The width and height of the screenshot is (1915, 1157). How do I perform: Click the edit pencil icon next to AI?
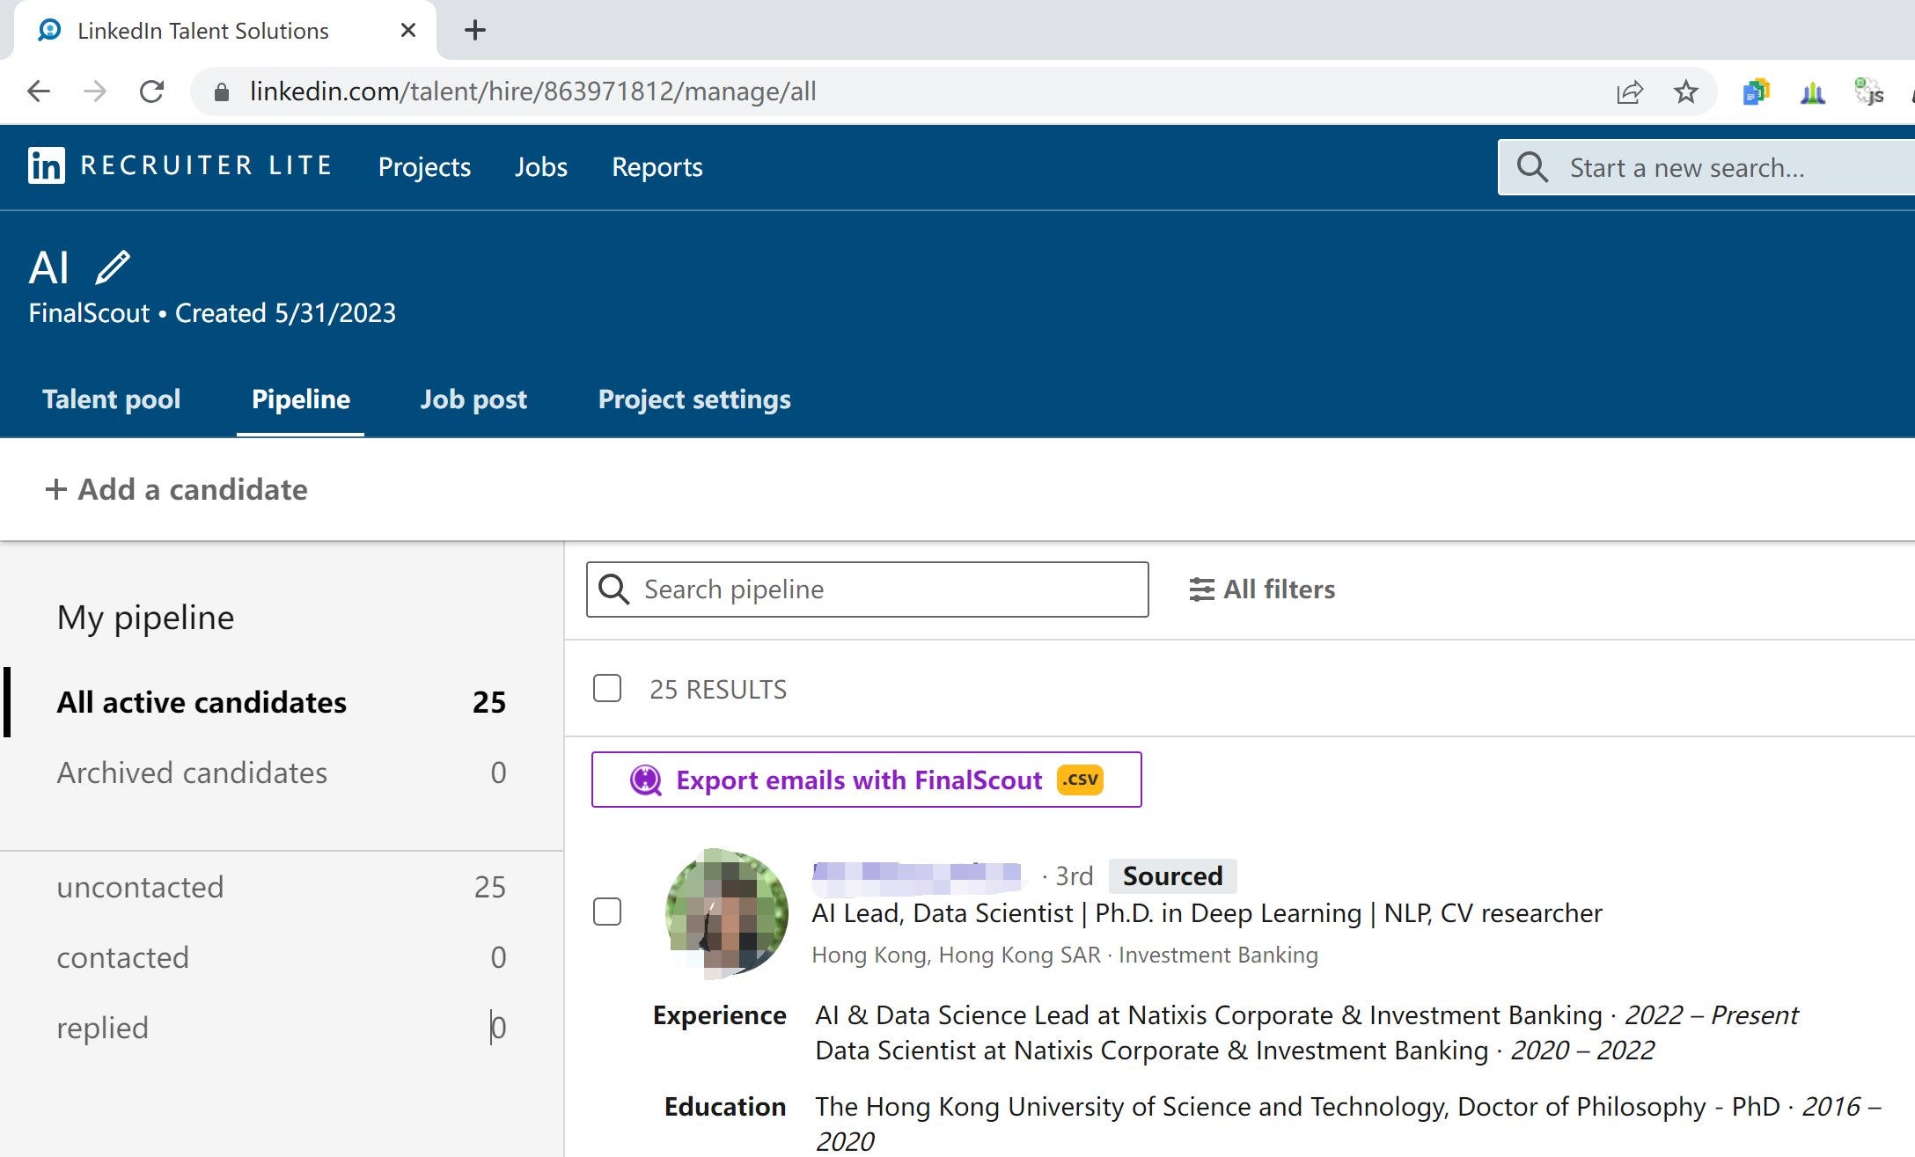(x=114, y=266)
